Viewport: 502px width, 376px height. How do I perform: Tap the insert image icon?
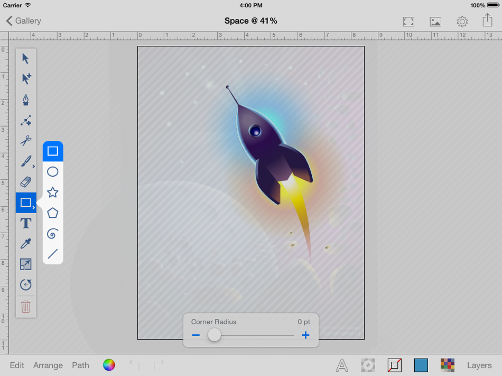point(435,22)
